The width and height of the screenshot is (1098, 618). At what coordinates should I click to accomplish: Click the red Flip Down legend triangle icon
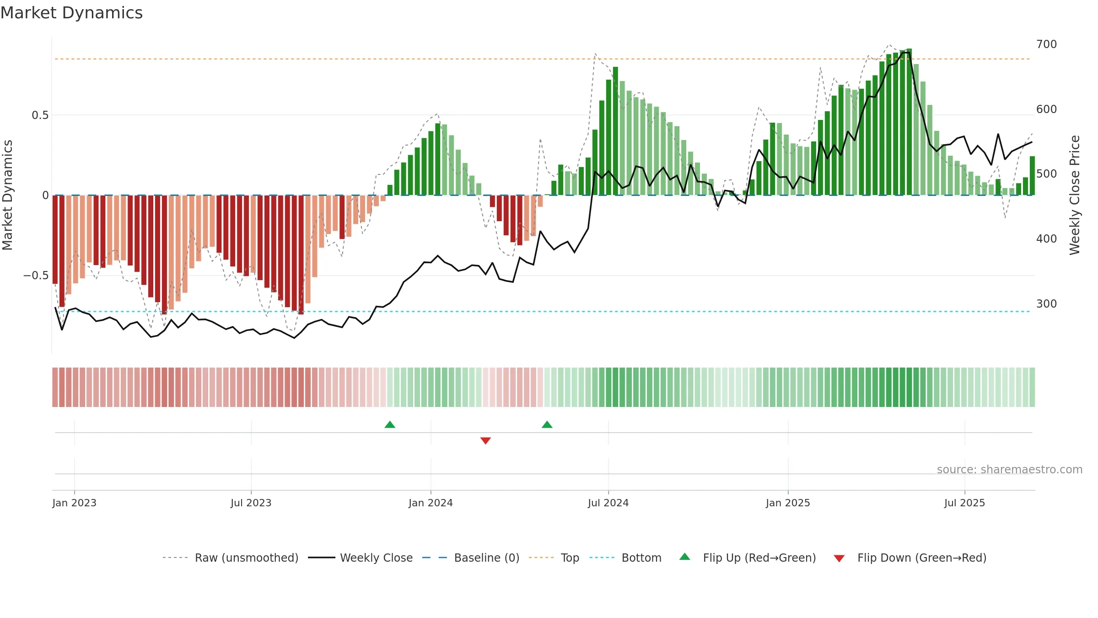coord(839,558)
